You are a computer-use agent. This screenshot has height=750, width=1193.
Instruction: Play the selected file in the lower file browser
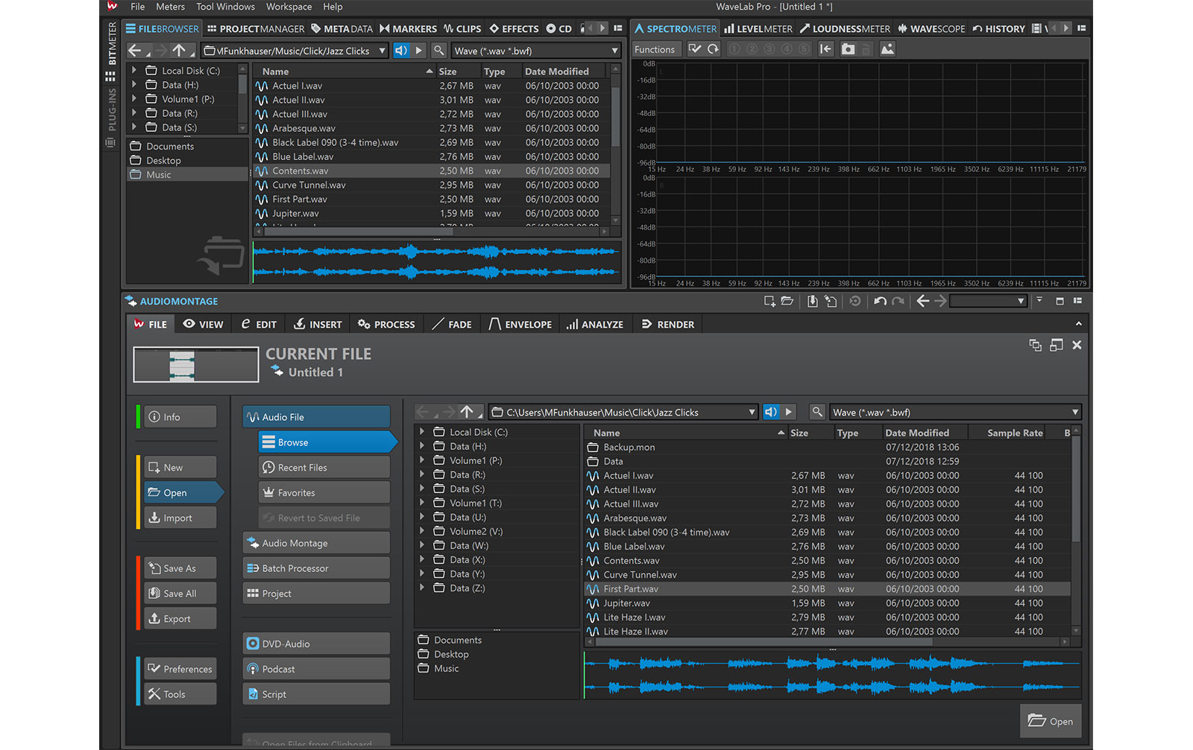tap(788, 412)
